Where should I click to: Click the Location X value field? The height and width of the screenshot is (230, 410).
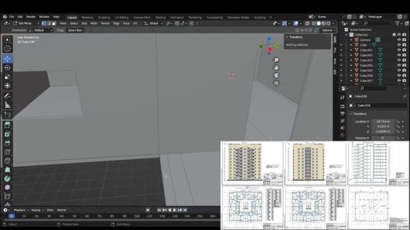click(x=383, y=121)
